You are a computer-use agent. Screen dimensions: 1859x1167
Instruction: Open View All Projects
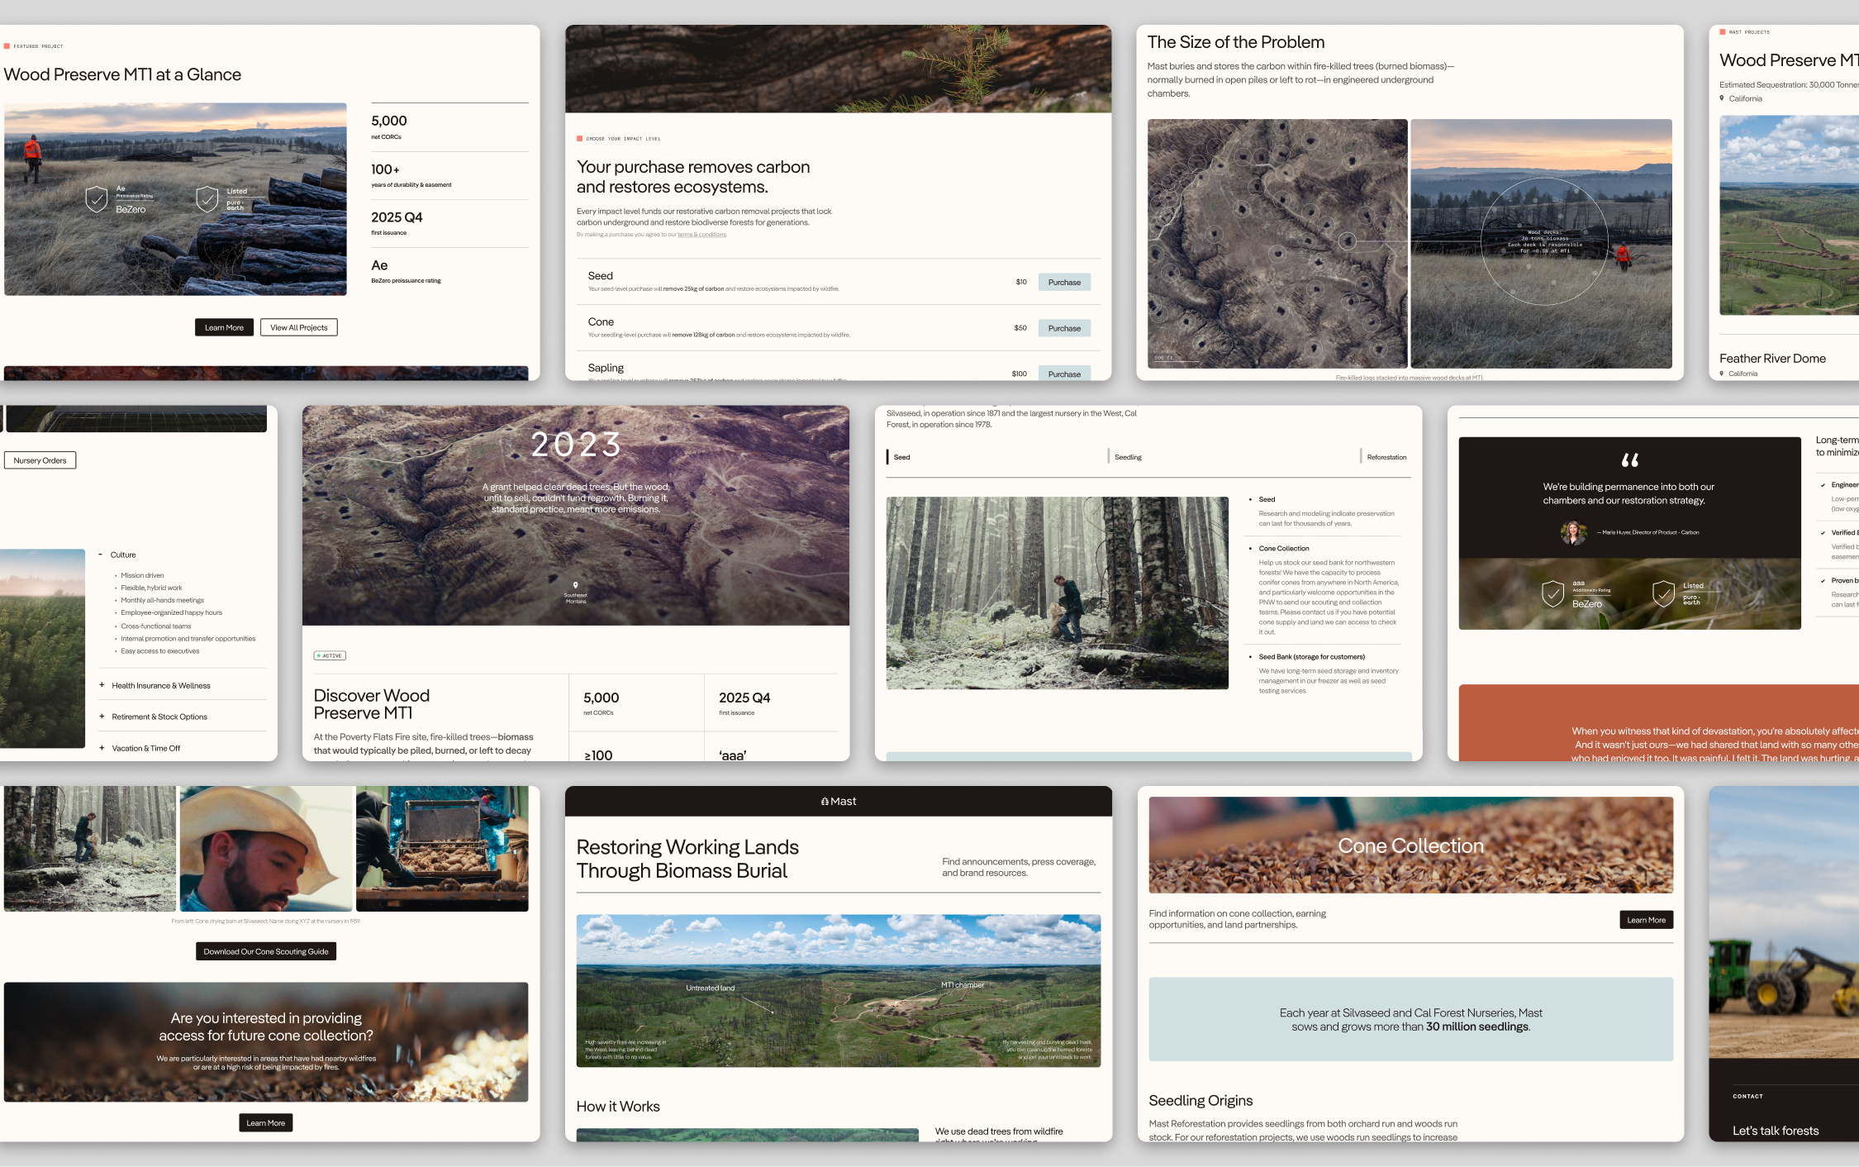(x=299, y=327)
